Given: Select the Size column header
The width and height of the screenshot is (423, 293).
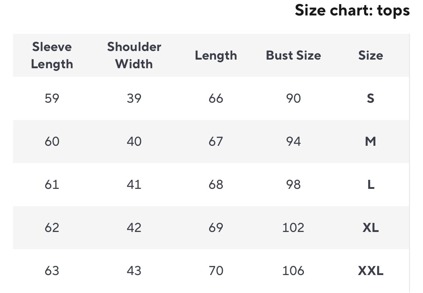Looking at the screenshot, I should click(x=370, y=55).
